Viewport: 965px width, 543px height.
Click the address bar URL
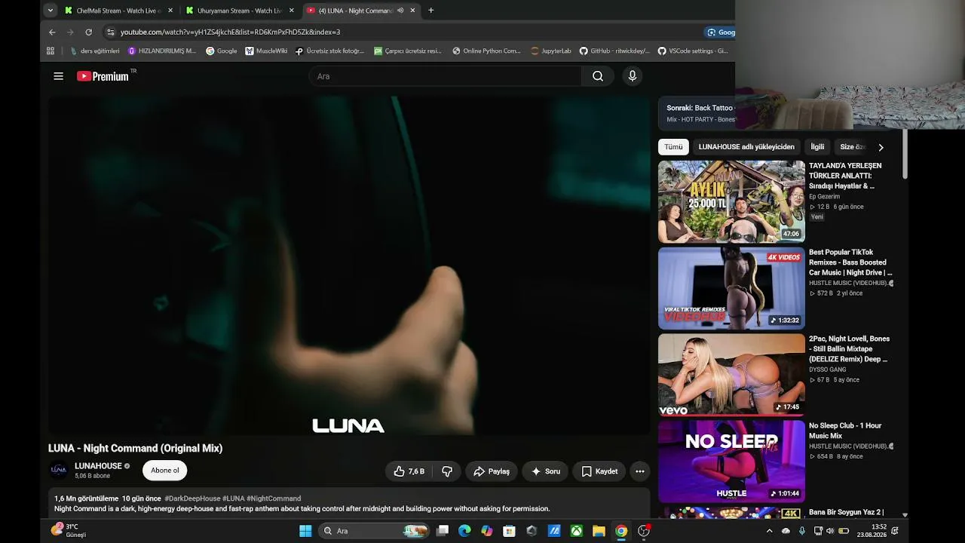coord(230,32)
